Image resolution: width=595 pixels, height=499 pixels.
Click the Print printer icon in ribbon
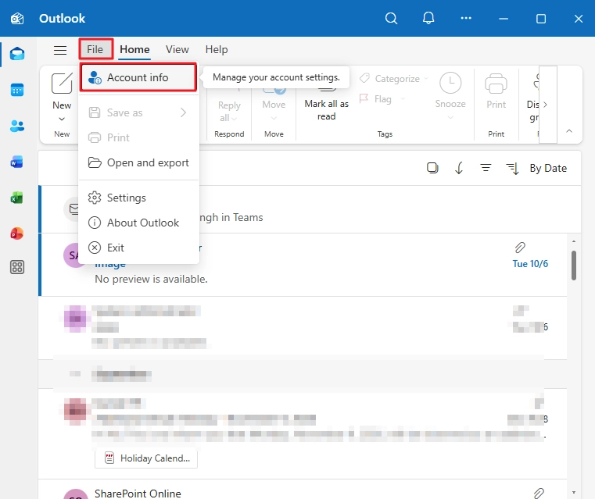[496, 84]
